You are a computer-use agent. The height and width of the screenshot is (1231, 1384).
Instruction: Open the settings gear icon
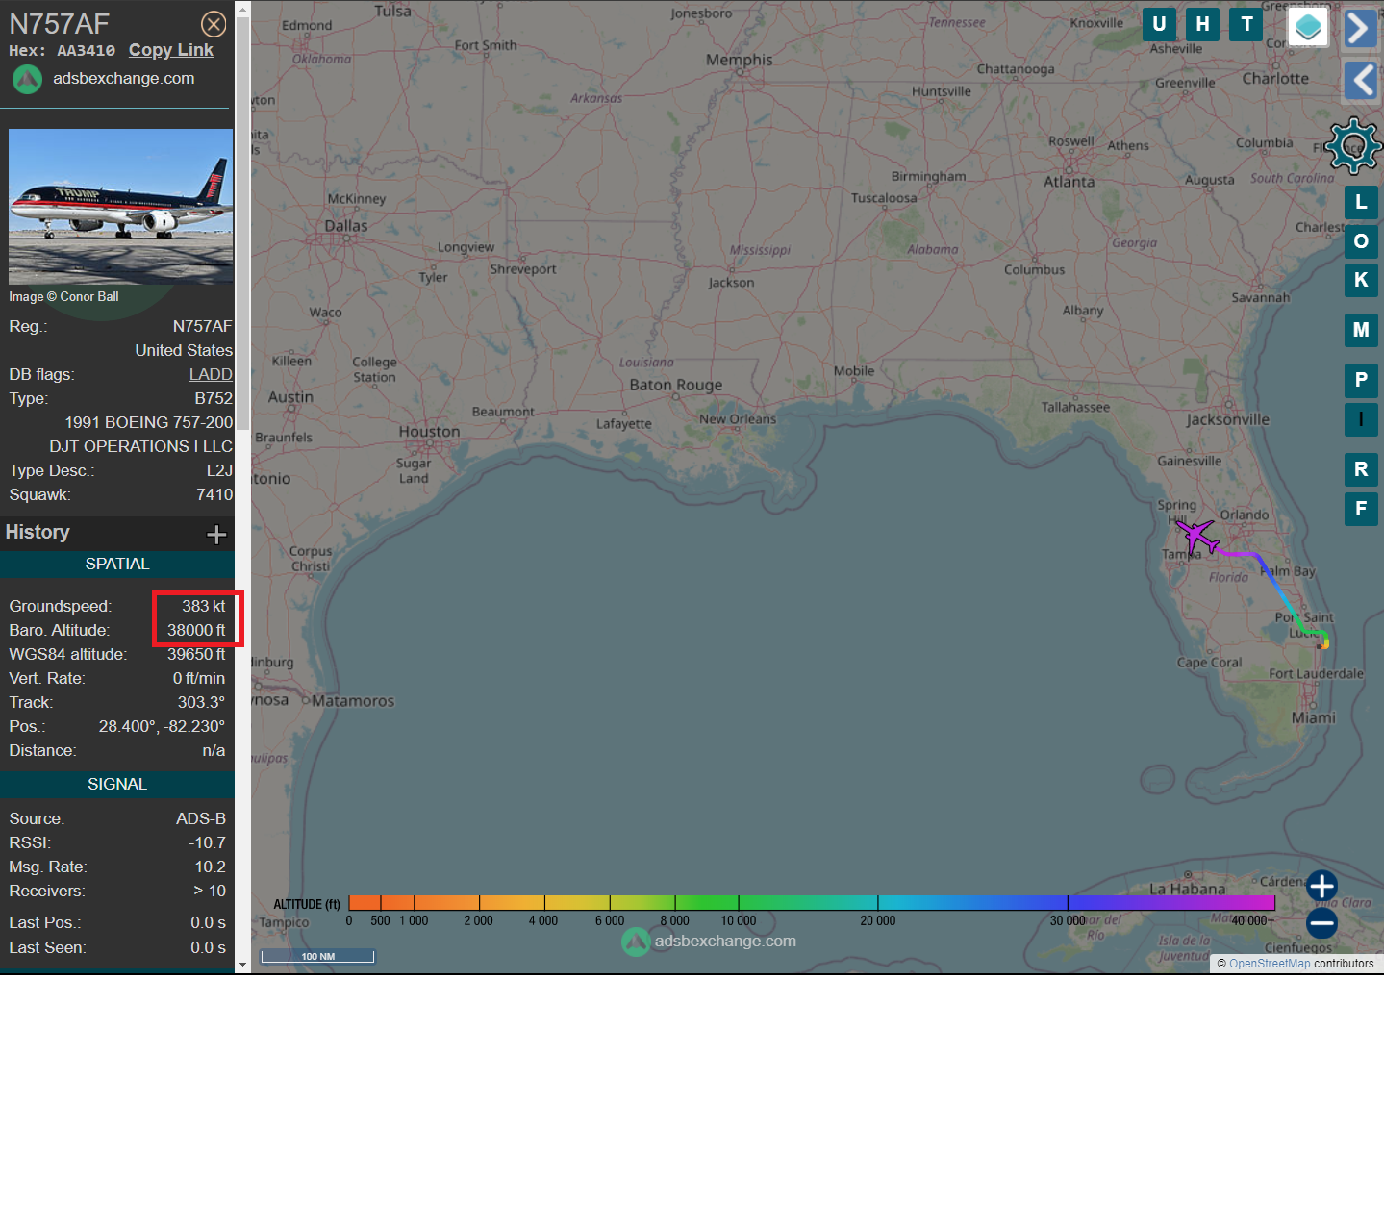pyautogui.click(x=1353, y=146)
